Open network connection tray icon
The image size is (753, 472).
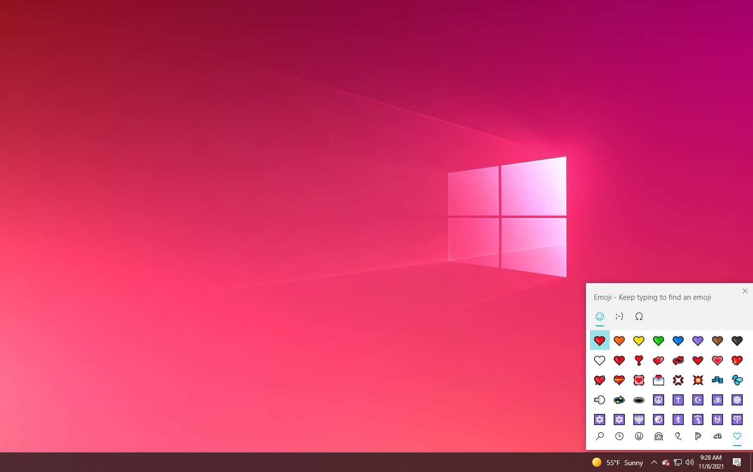tap(678, 462)
